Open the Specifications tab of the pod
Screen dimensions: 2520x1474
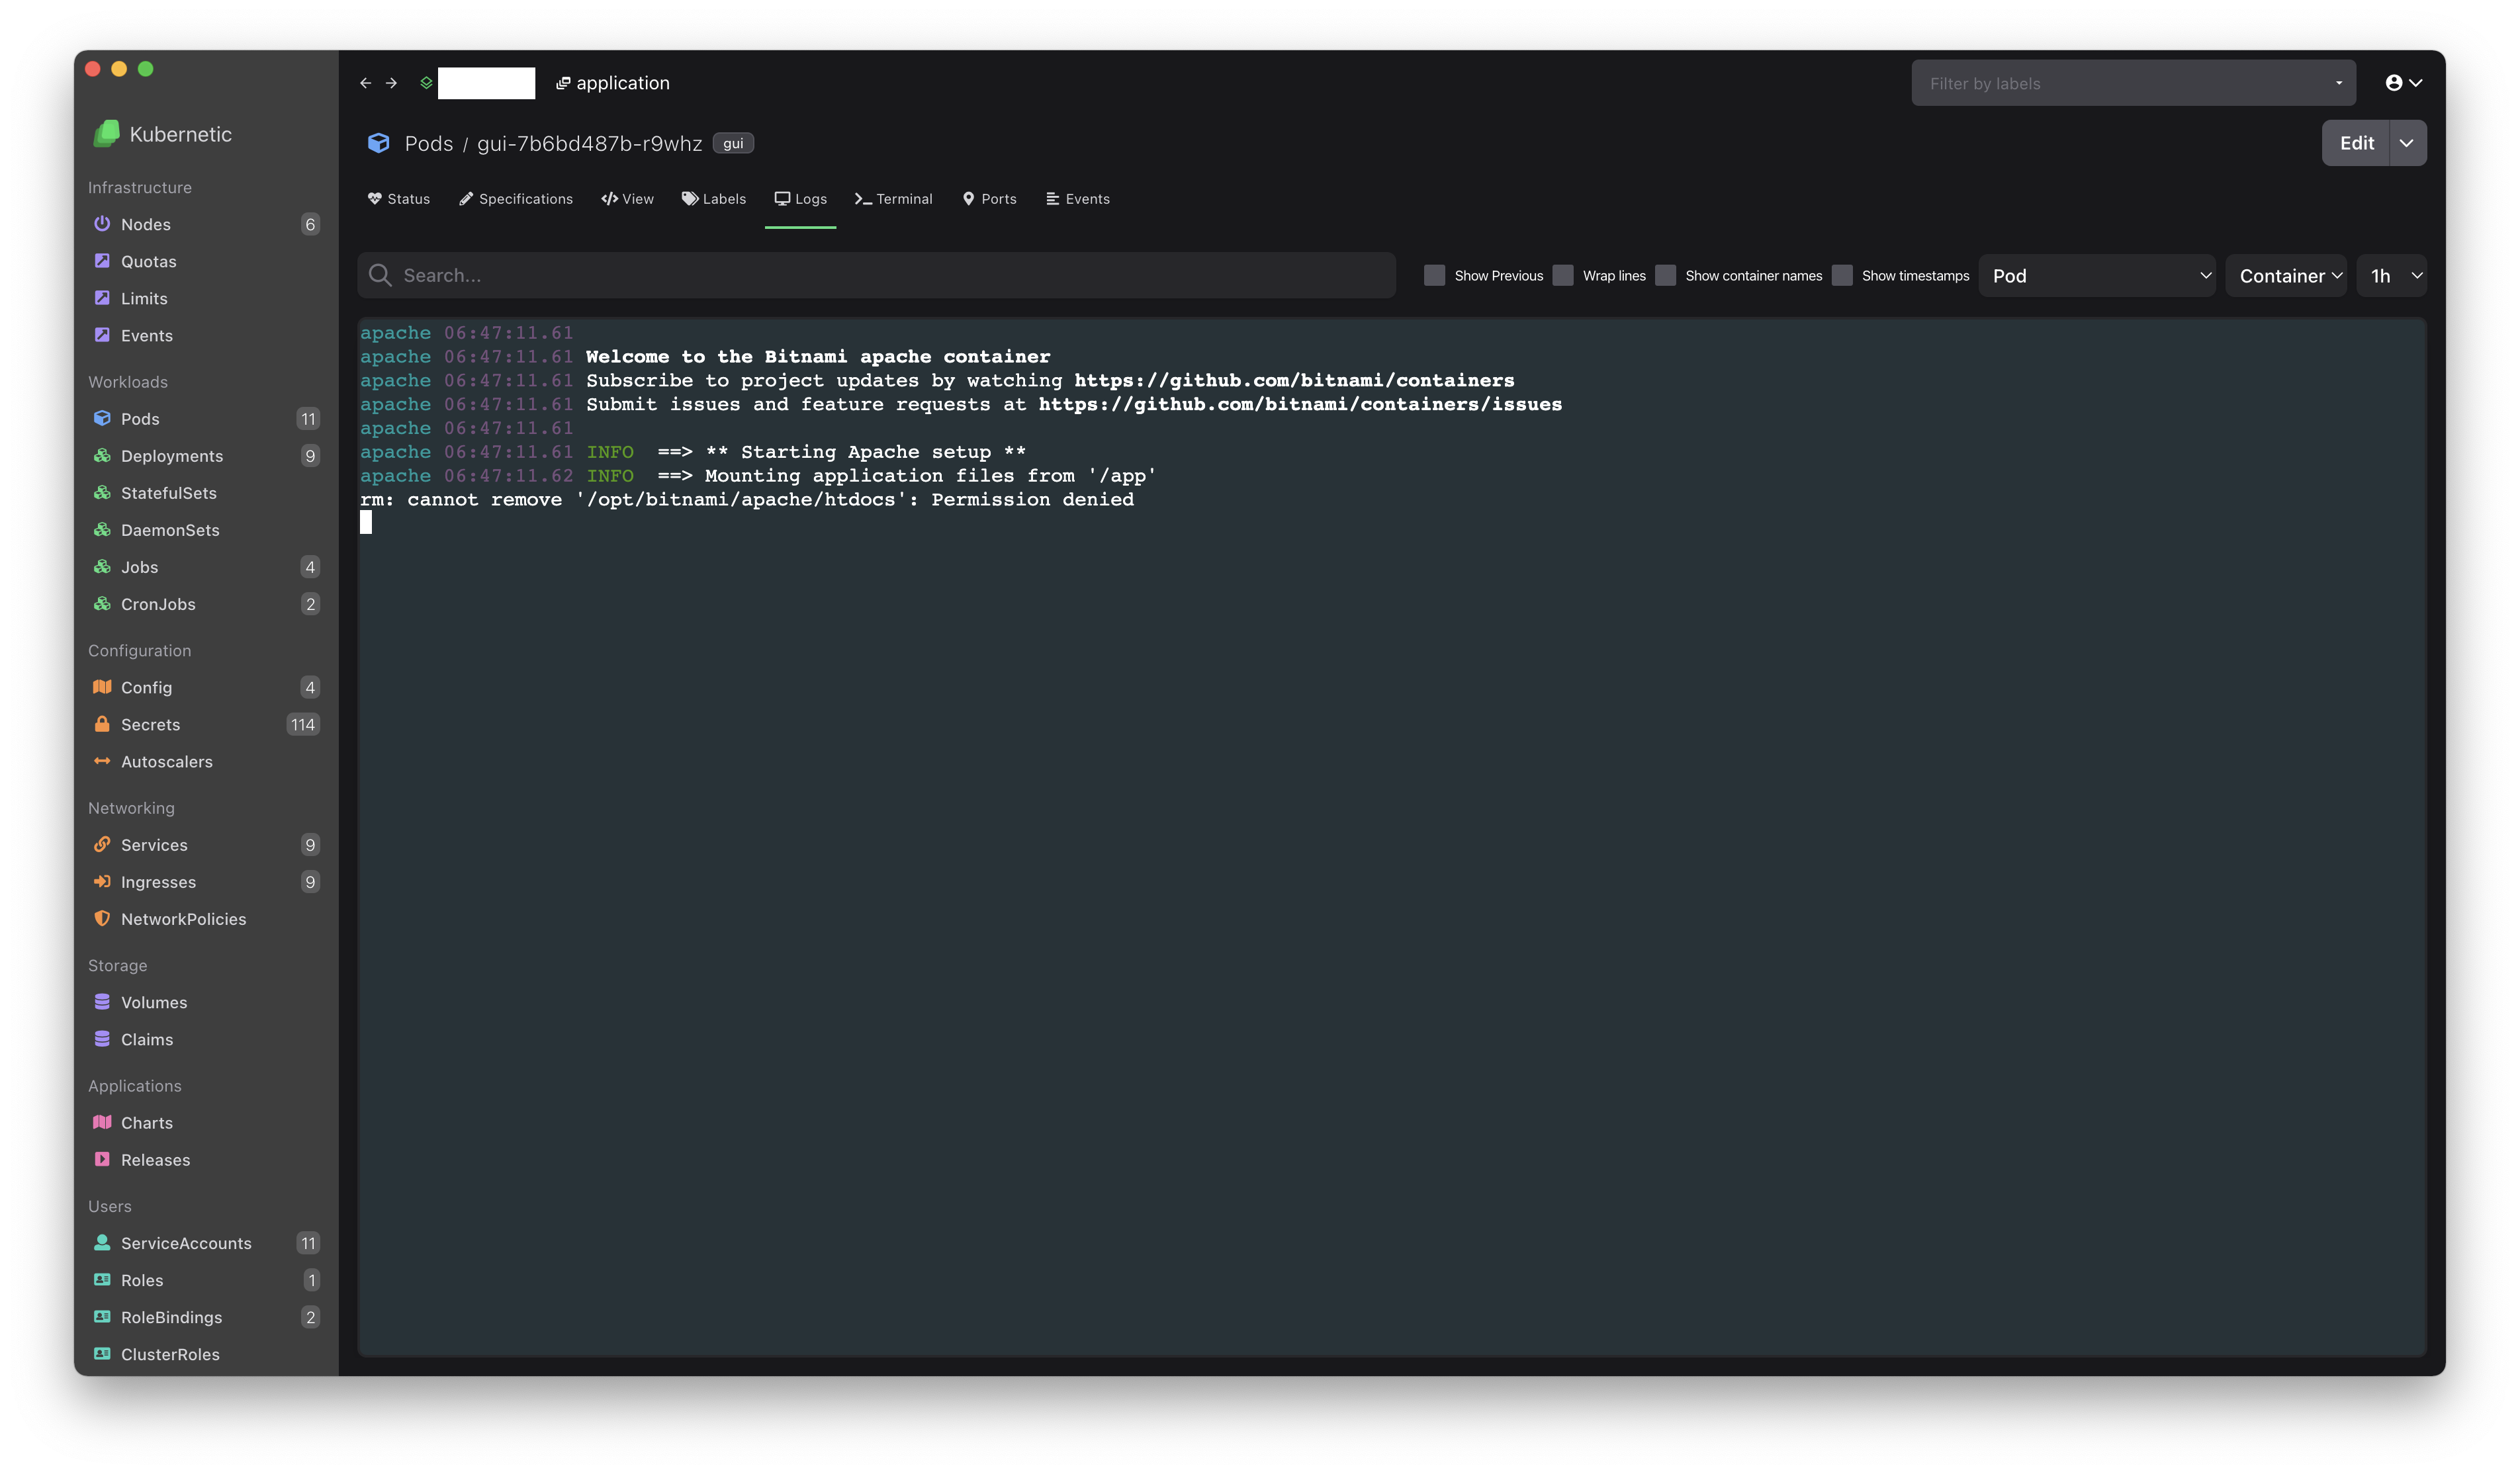[515, 198]
